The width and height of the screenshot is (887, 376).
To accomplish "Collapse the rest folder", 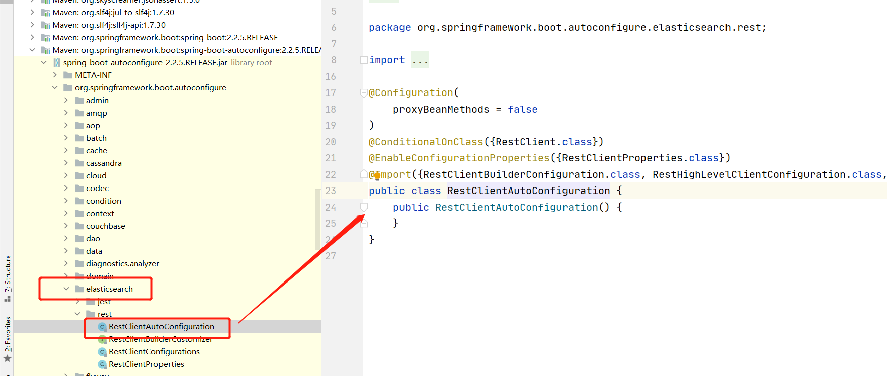I will [77, 314].
